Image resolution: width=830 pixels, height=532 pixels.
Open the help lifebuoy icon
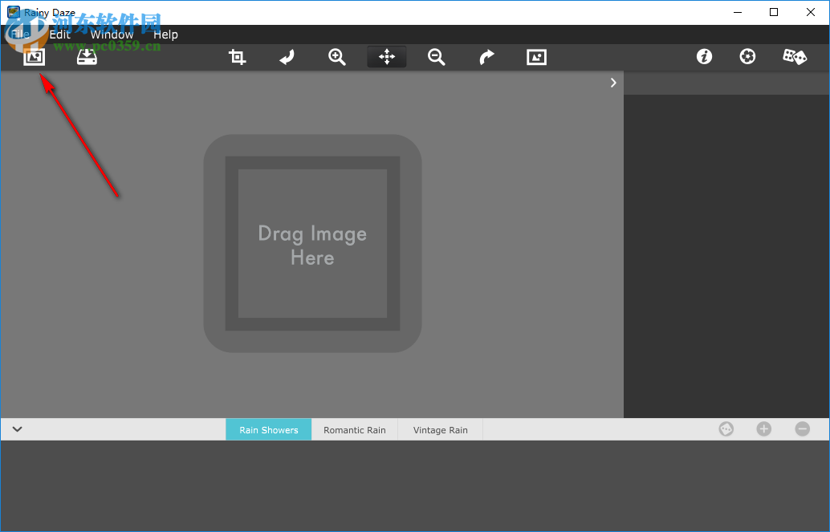(x=747, y=57)
